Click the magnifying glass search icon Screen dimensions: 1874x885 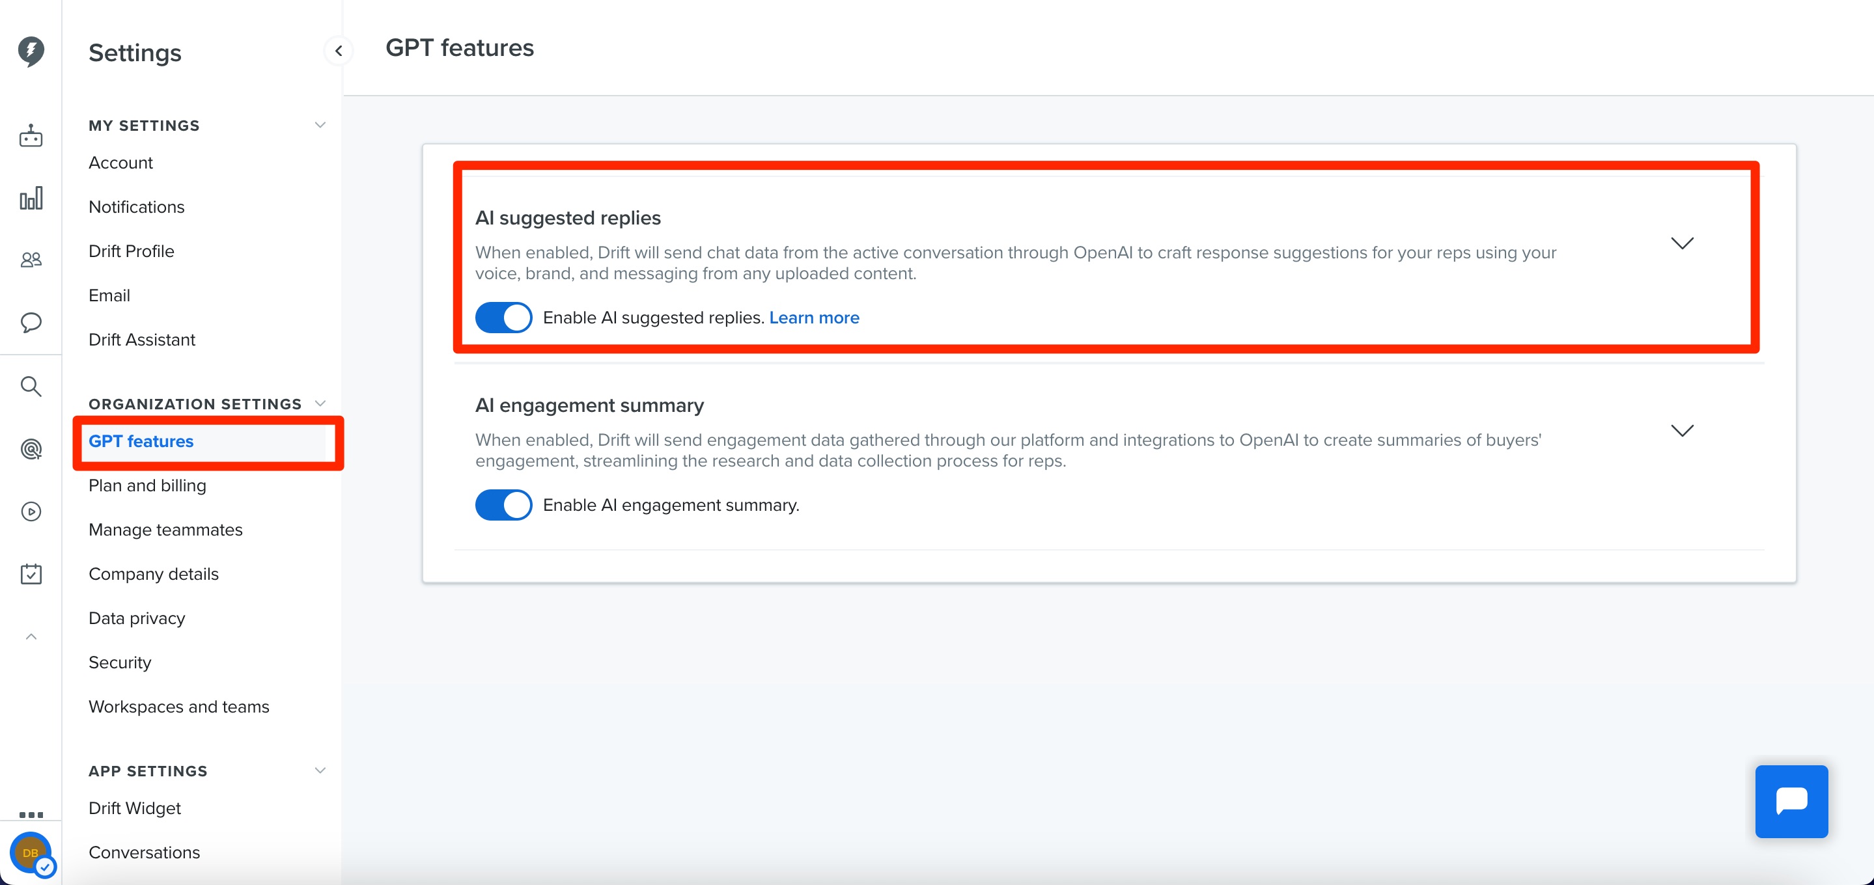[x=31, y=386]
